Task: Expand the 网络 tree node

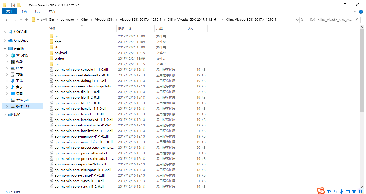Action: (x=5, y=115)
